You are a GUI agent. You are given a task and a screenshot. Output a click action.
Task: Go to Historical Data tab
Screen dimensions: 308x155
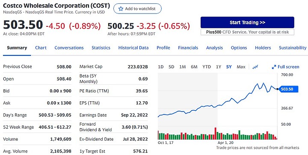point(133,48)
